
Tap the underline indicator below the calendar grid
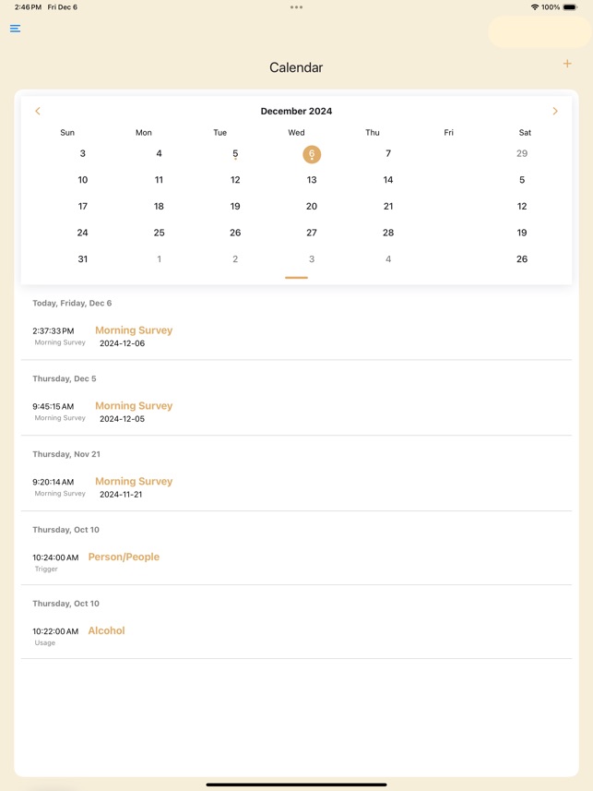tap(296, 277)
